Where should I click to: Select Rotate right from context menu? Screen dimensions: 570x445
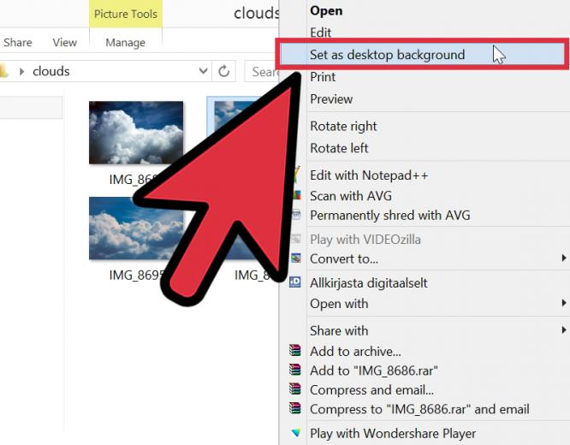coord(343,126)
